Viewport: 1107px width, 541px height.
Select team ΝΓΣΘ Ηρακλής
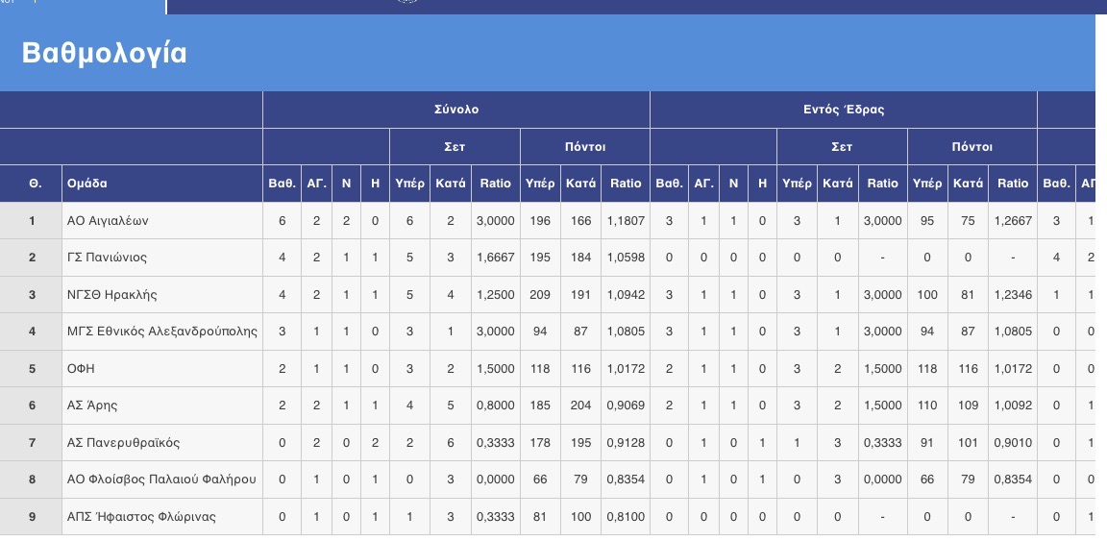tap(111, 294)
